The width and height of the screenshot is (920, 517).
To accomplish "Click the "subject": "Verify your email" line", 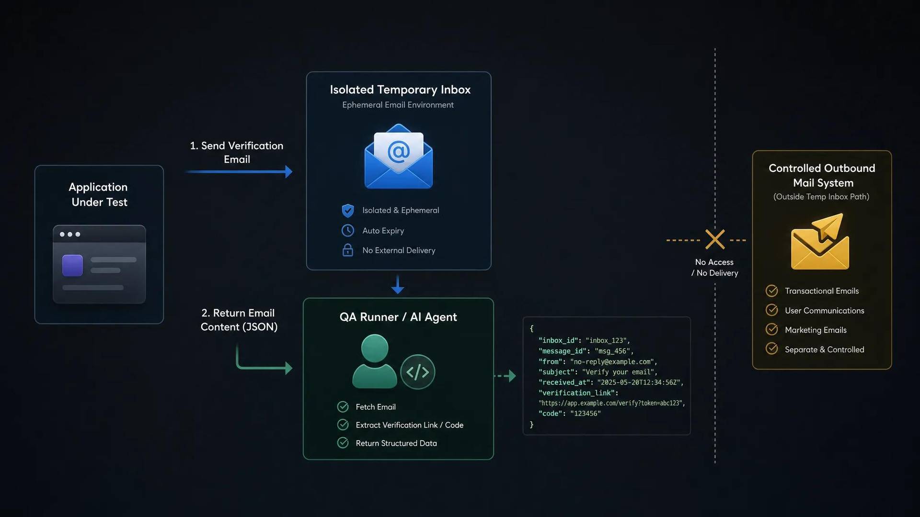I will tap(598, 372).
